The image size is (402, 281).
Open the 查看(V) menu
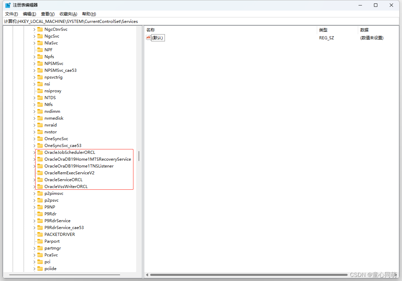[48, 14]
